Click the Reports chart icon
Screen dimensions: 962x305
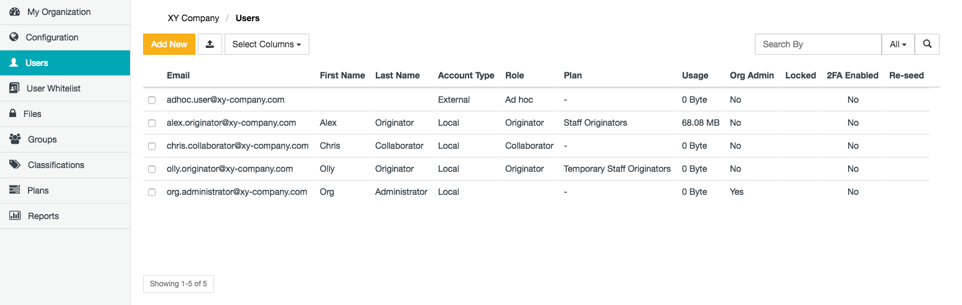pos(15,216)
